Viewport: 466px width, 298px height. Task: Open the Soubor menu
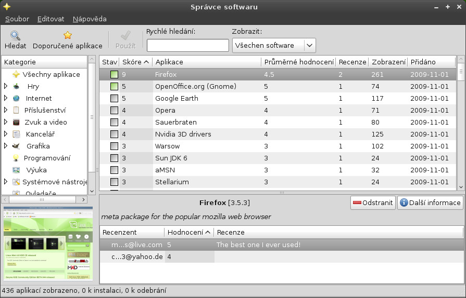(17, 19)
